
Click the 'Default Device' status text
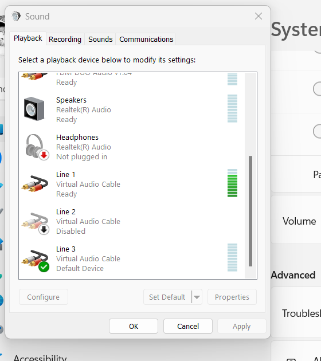tap(80, 268)
